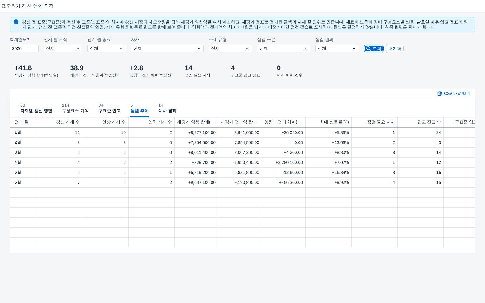This screenshot has width=485, height=303.
Task: Click the CSV download icon
Action: coord(440,93)
